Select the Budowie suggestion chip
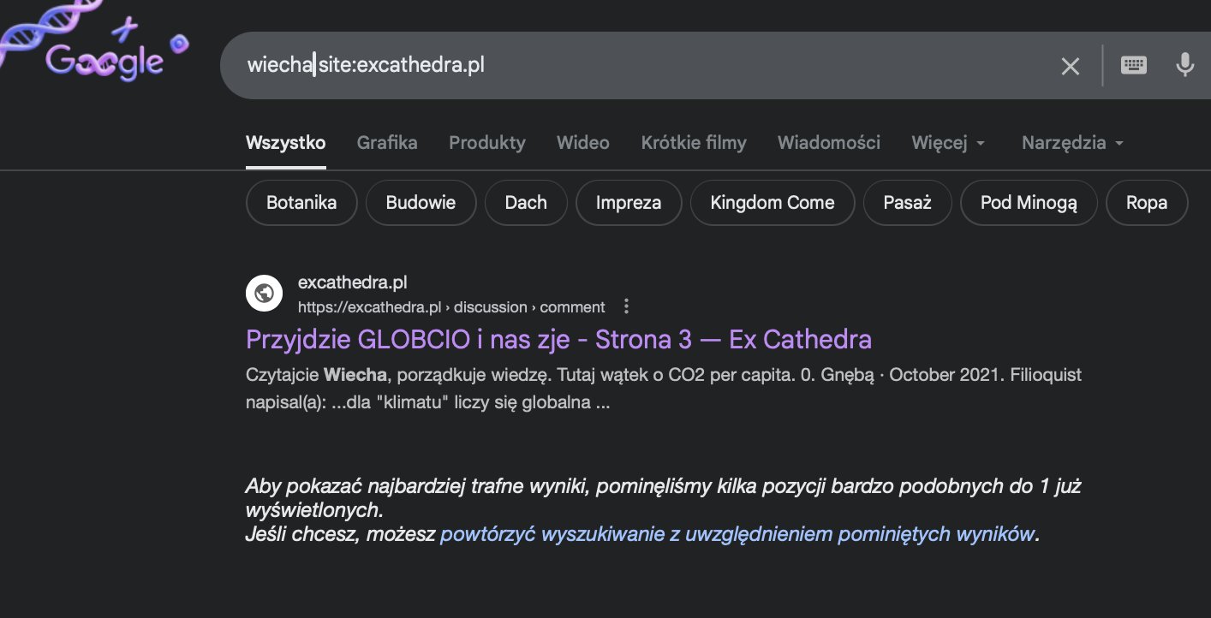This screenshot has width=1211, height=618. 421,203
